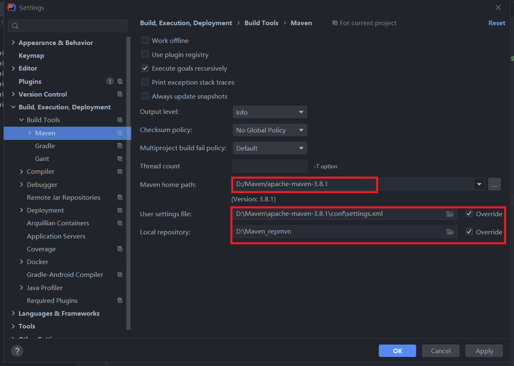The width and height of the screenshot is (514, 366).
Task: Click the Cancel button
Action: (441, 351)
